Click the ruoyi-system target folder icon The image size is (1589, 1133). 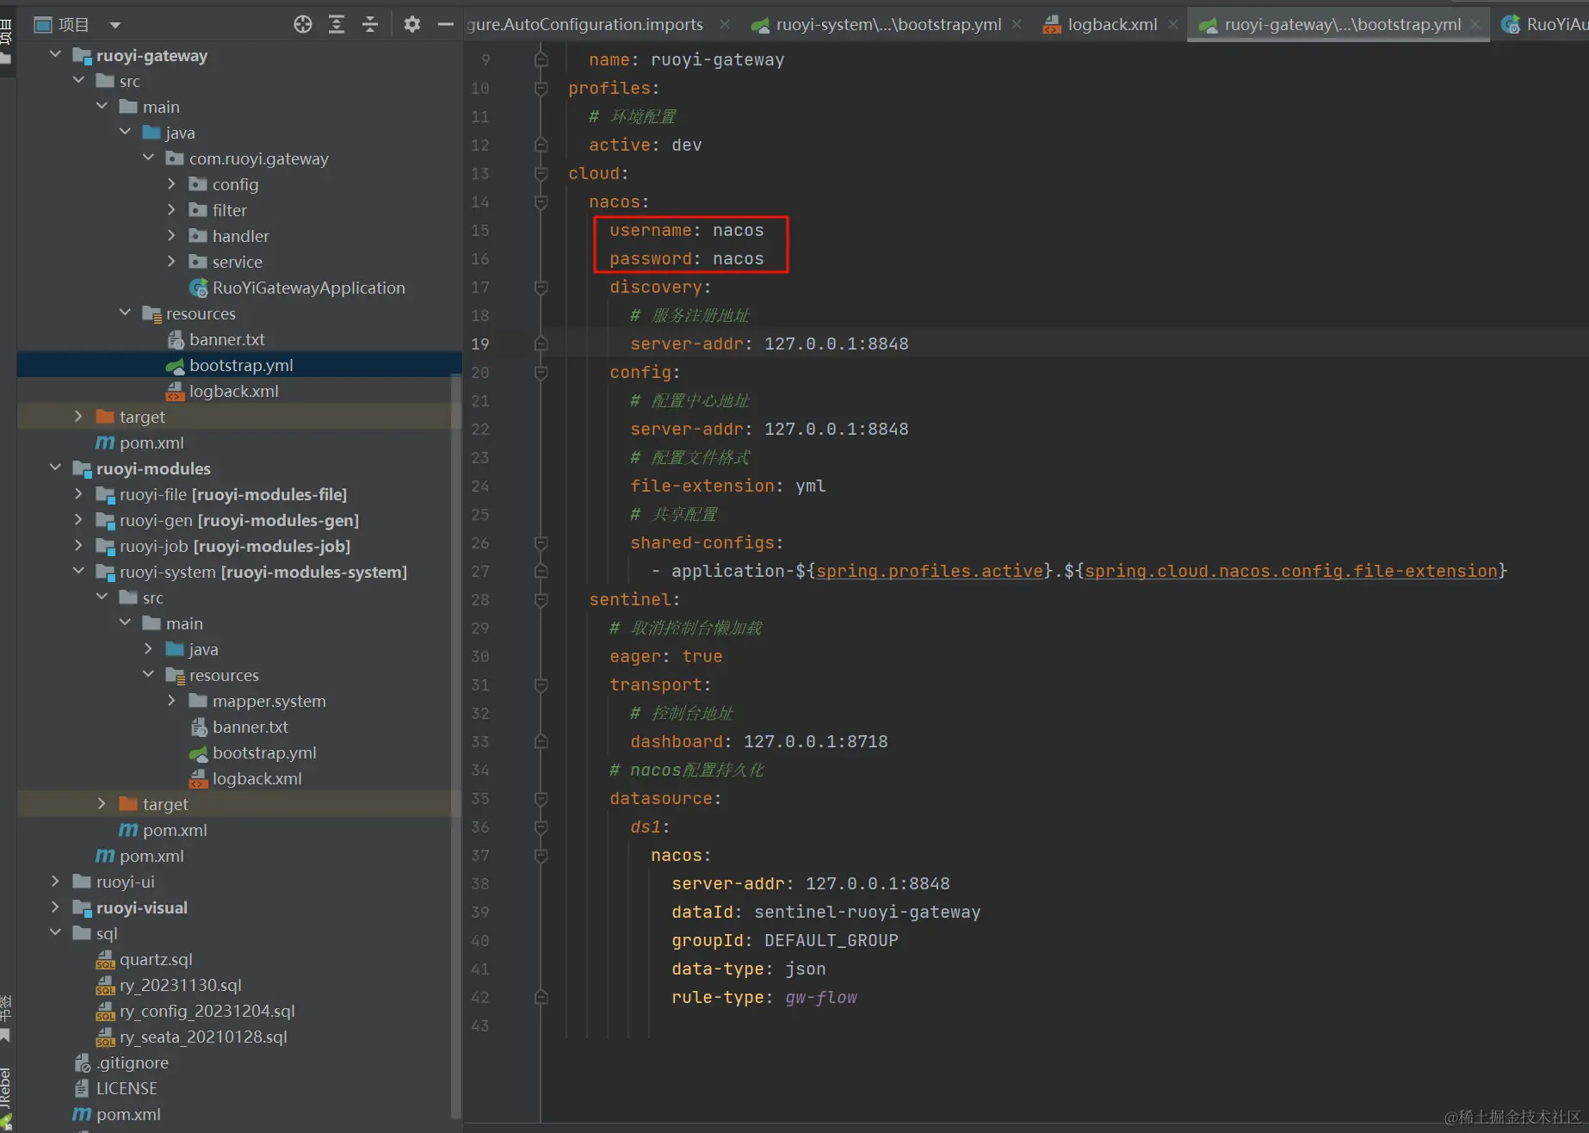[x=128, y=804]
